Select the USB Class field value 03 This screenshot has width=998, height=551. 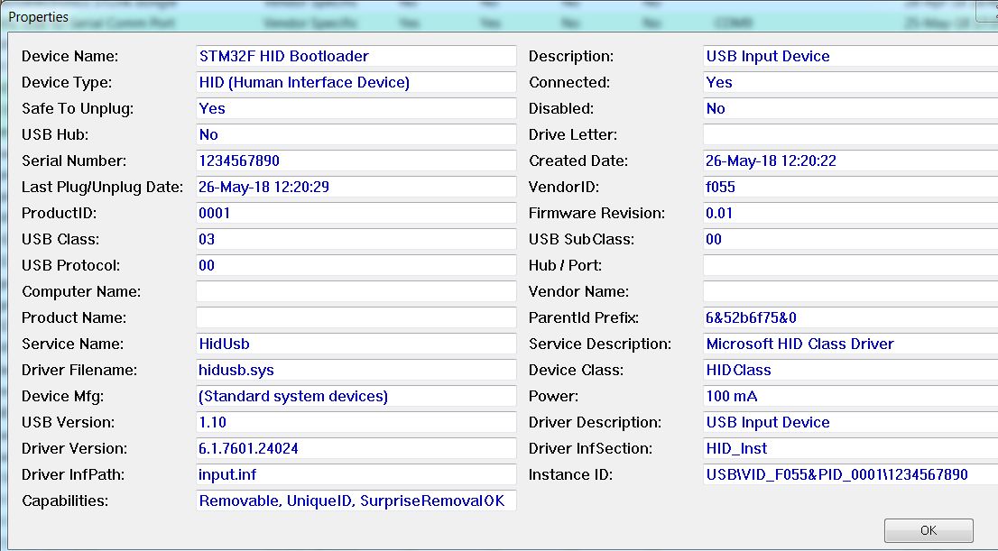[355, 239]
